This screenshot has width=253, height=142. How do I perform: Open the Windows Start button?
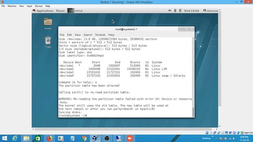point(4,138)
